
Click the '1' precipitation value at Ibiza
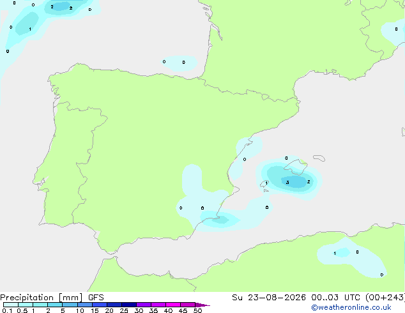coord(266,183)
